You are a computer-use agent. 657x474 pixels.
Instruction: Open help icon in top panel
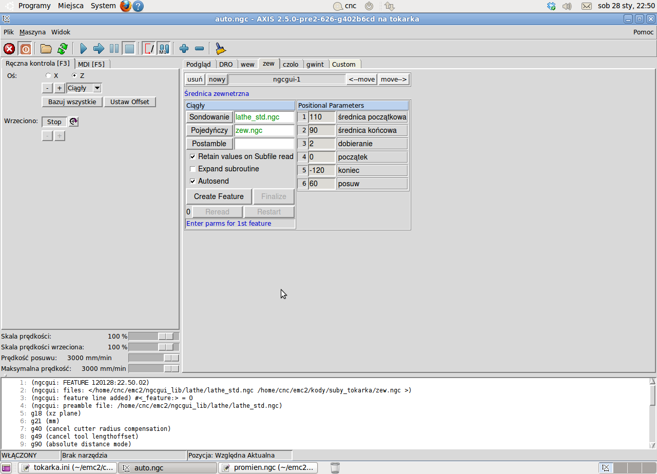[138, 6]
